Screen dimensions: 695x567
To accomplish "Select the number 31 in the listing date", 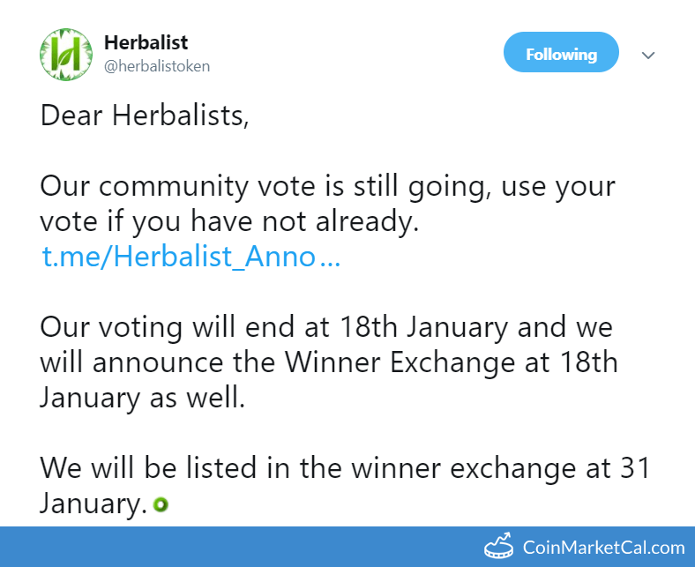I will [x=635, y=468].
